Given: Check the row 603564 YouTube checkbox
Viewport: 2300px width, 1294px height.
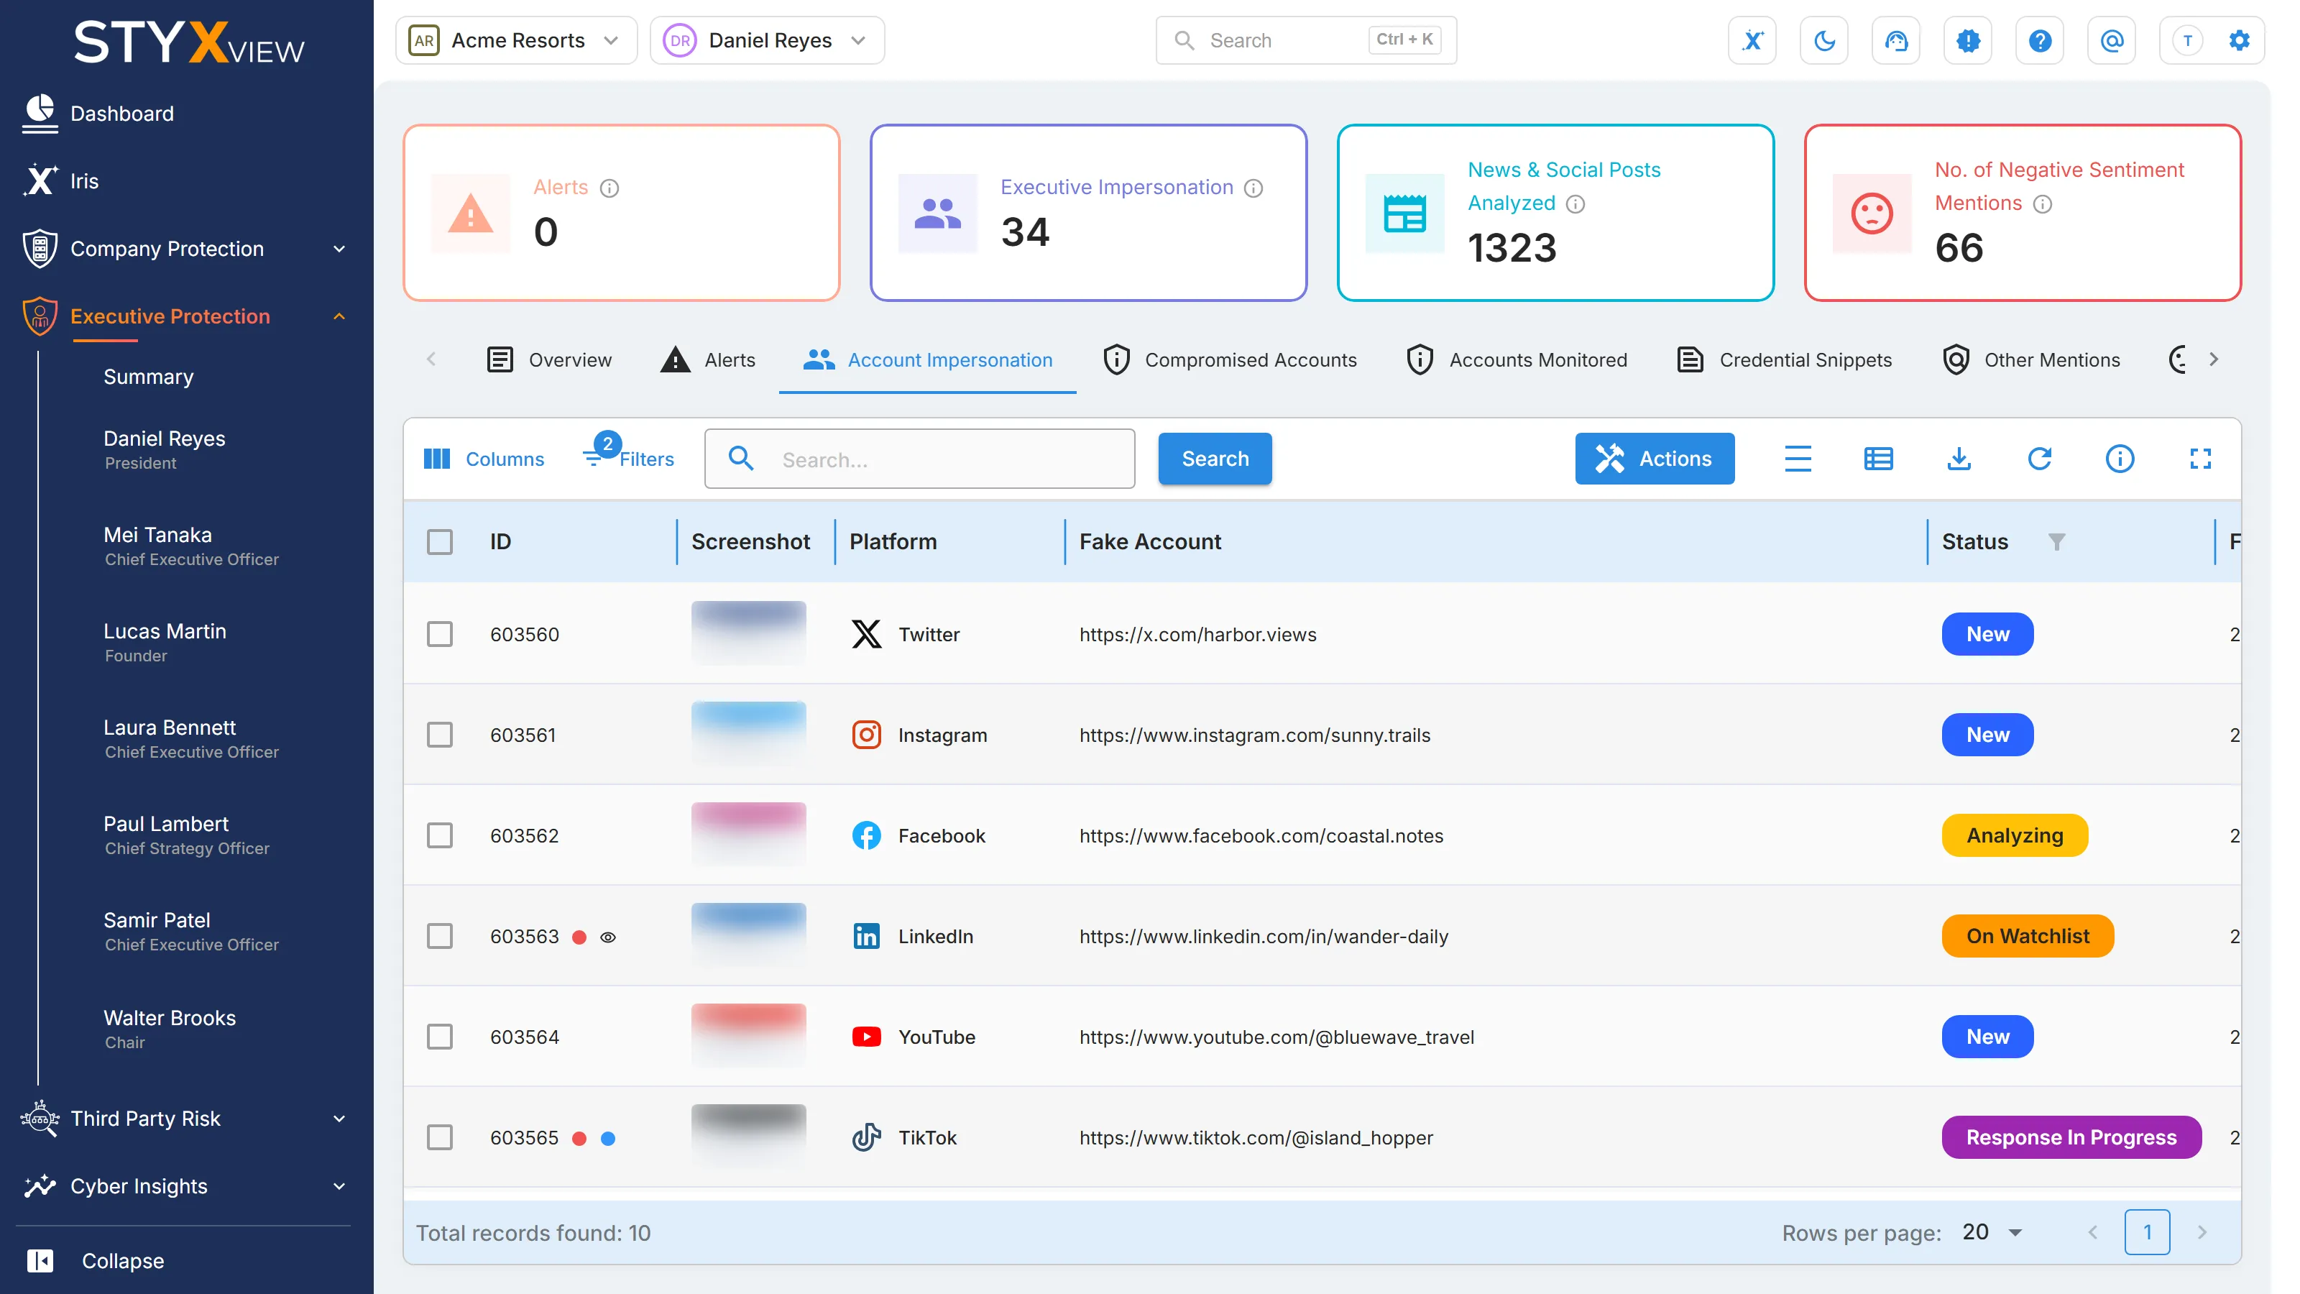Looking at the screenshot, I should click(439, 1037).
